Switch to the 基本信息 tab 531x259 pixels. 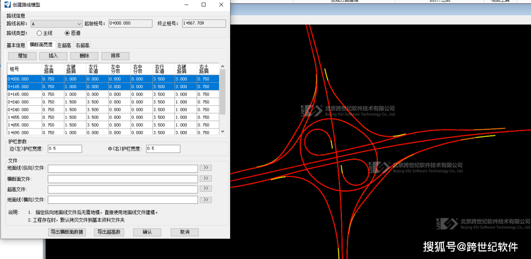pyautogui.click(x=16, y=45)
